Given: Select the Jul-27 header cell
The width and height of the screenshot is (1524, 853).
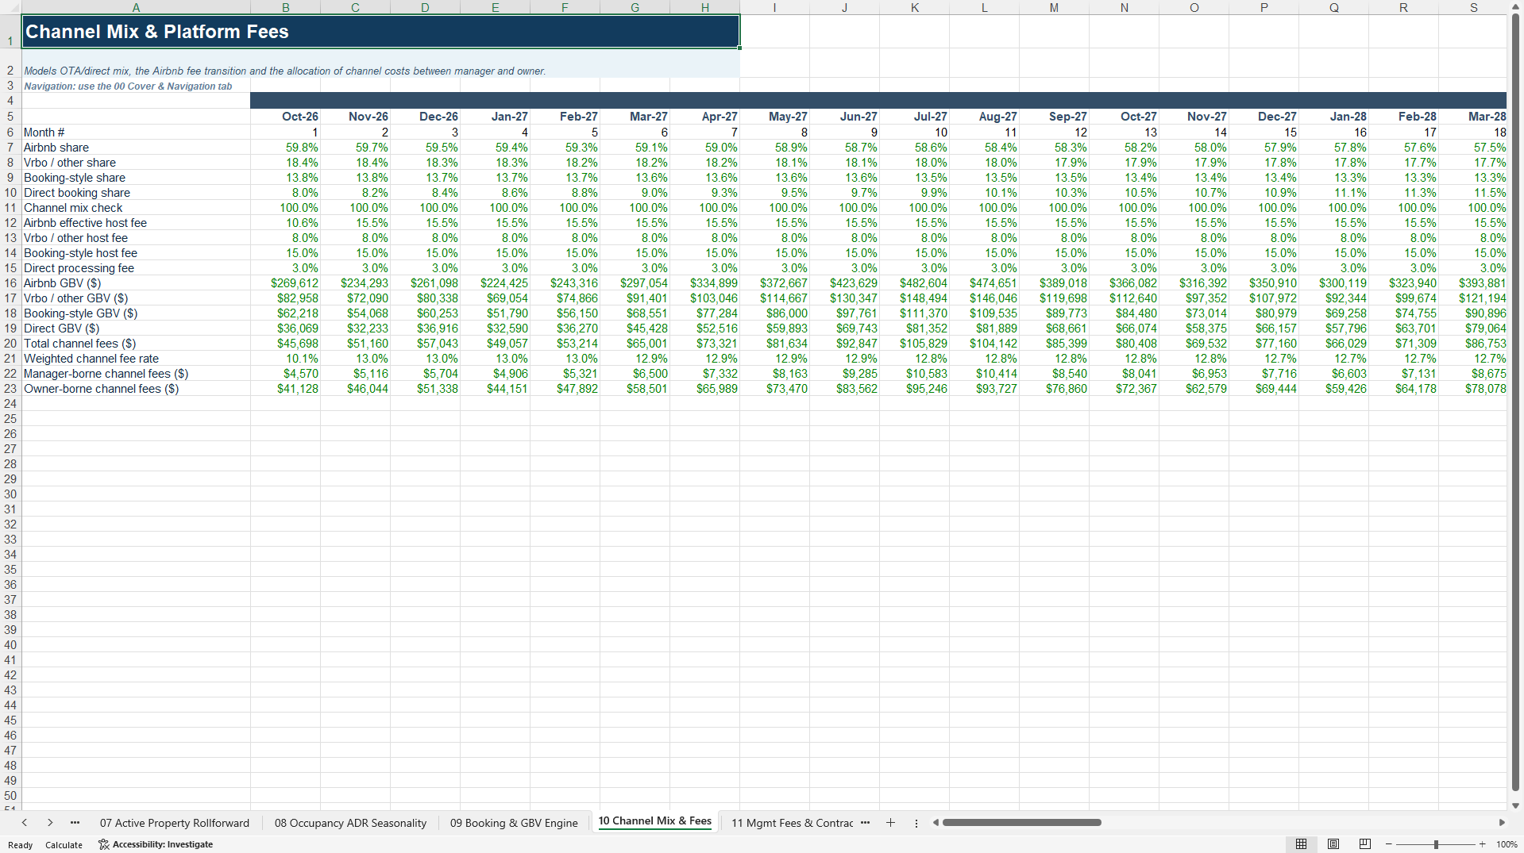Looking at the screenshot, I should [914, 117].
